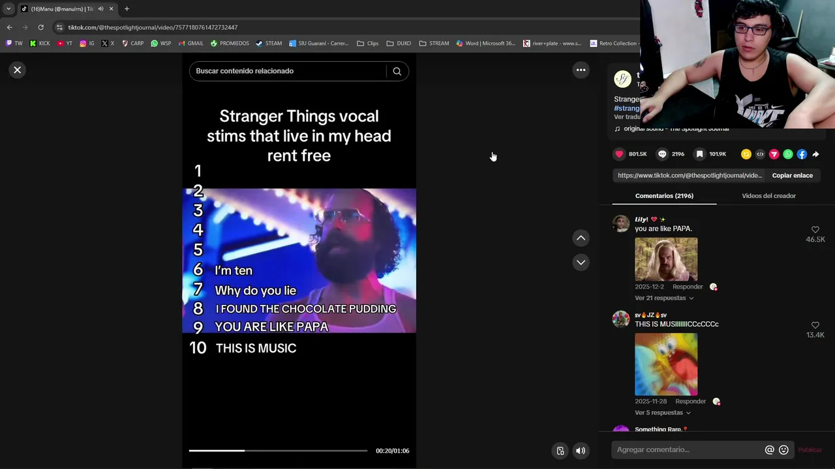
Task: Go to the previous video arrow
Action: pyautogui.click(x=581, y=238)
